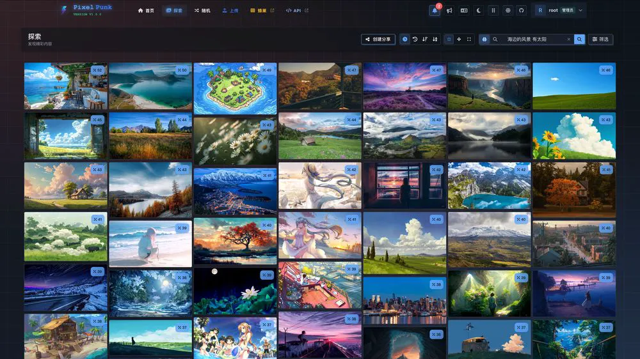Click the globe language icon
This screenshot has width=640, height=359.
point(508,10)
